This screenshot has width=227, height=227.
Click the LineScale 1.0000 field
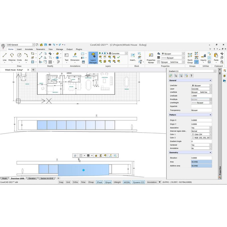tap(201, 96)
